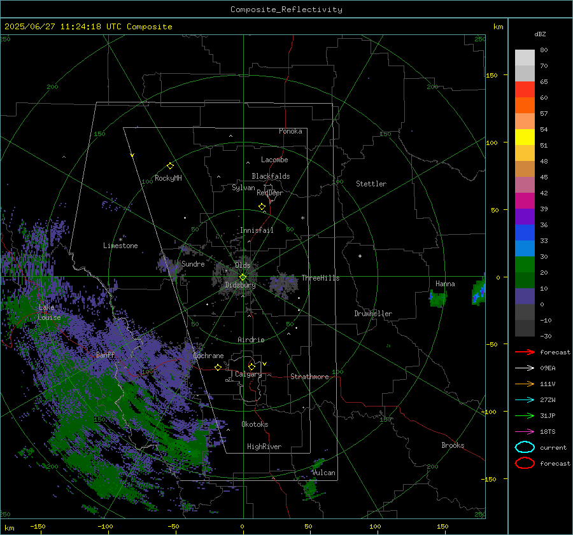Click the ThreeHills town label
This screenshot has width=573, height=535.
click(x=320, y=278)
